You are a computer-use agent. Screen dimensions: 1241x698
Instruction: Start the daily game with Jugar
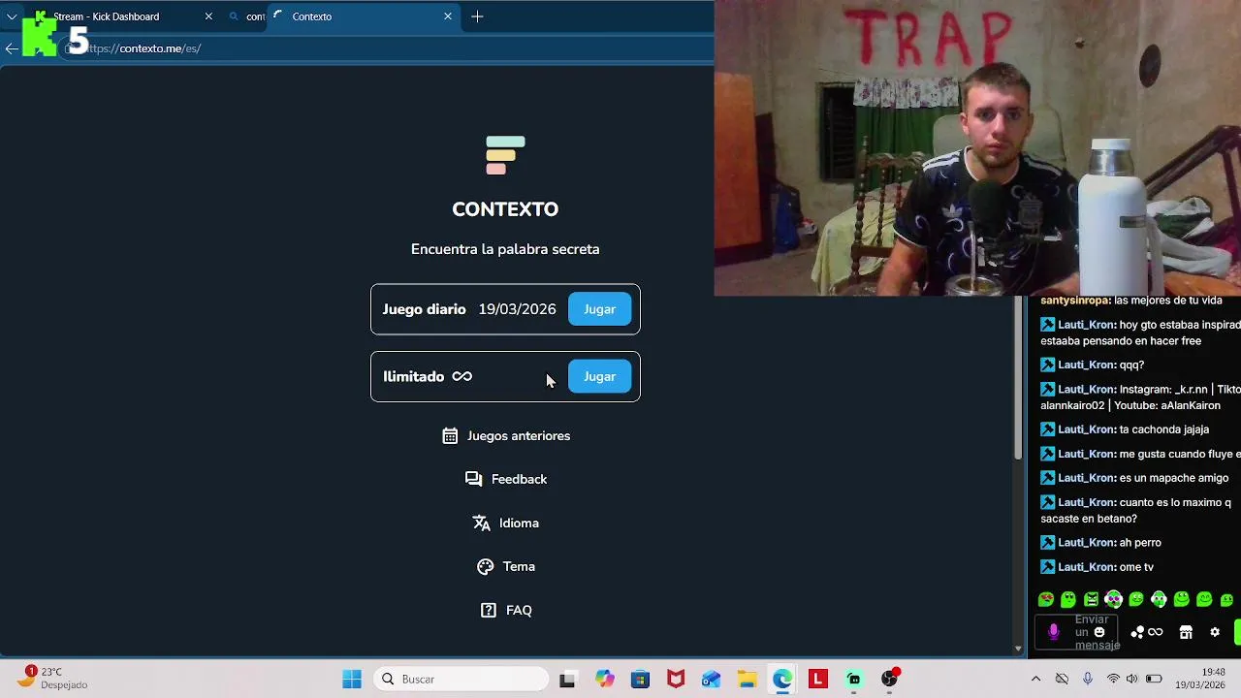[599, 309]
